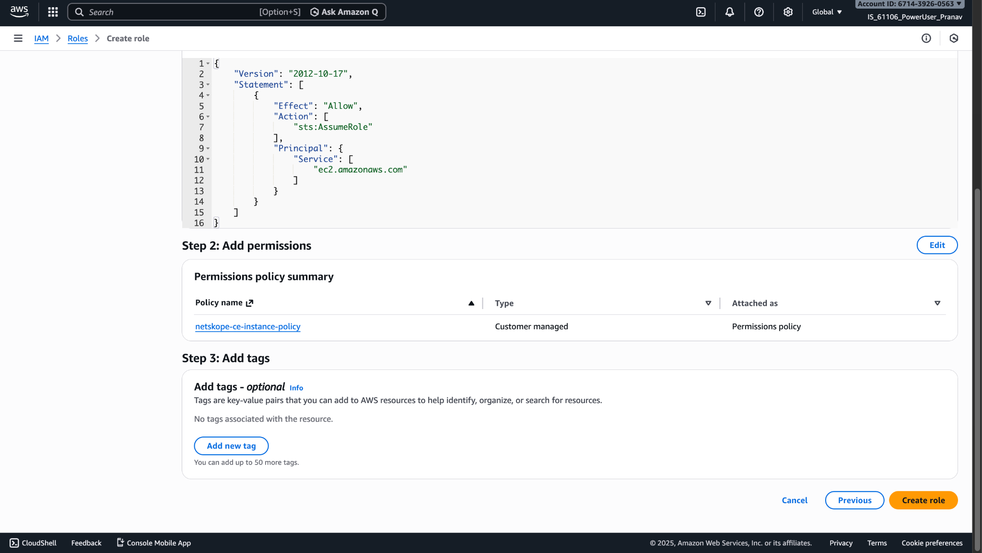
Task: Cancel role creation
Action: click(795, 500)
